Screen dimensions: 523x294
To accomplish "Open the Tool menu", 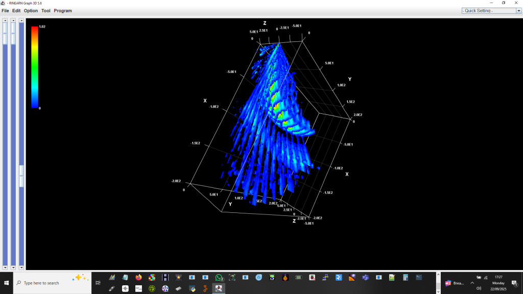I will click(x=46, y=11).
